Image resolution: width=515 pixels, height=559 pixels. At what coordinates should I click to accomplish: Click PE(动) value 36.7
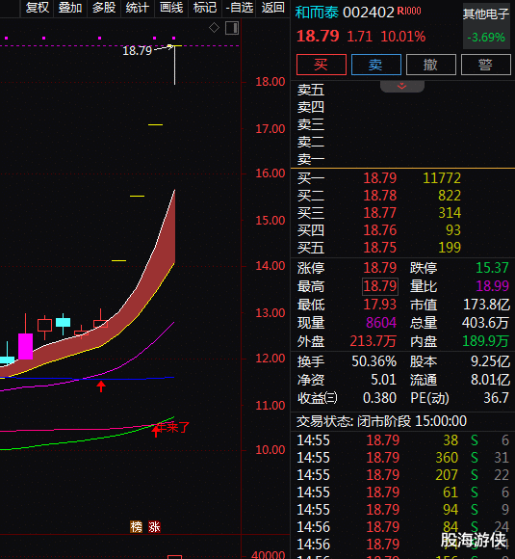pyautogui.click(x=496, y=398)
